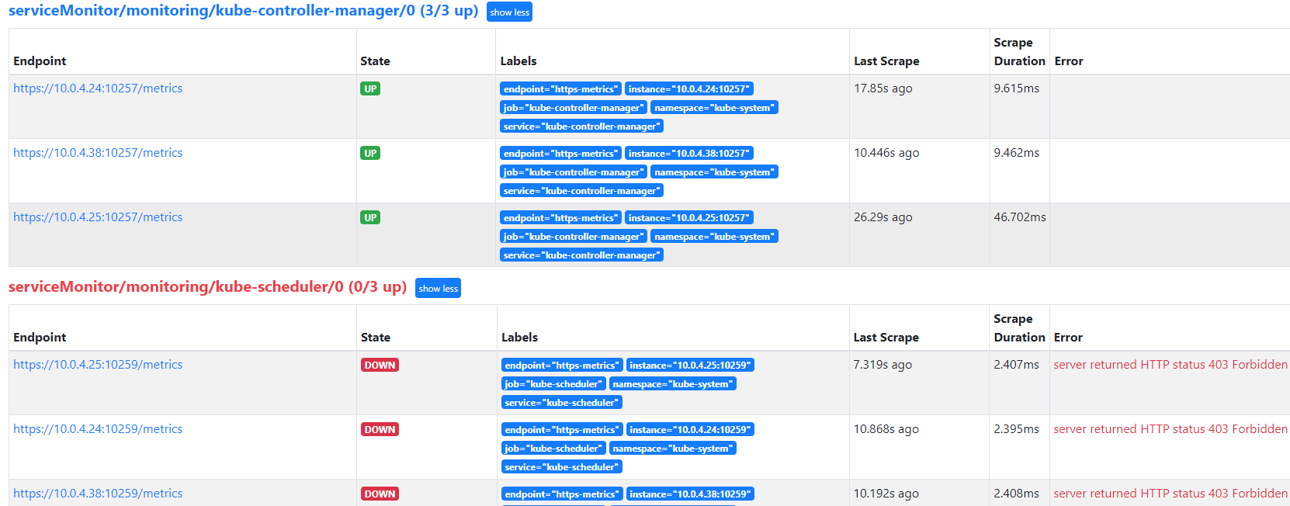Click job="kube-controller-manager" label in 10.0.4.25 row
This screenshot has width=1290, height=506.
(x=574, y=237)
